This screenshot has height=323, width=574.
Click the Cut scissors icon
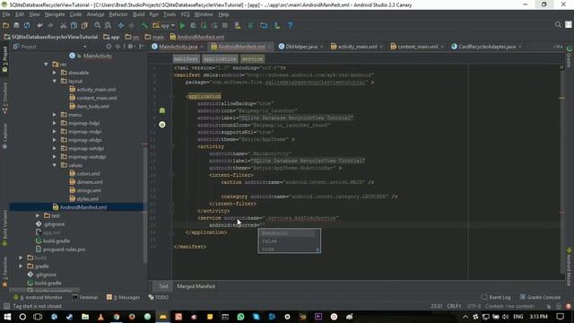63,25
